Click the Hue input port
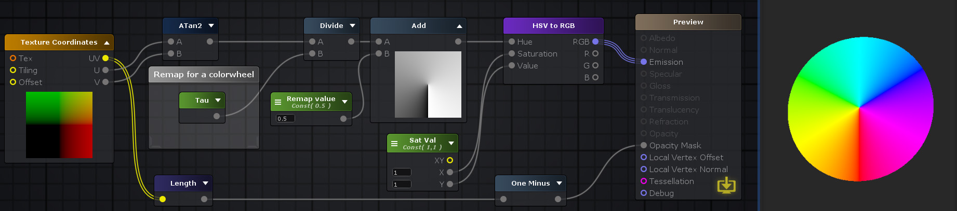The width and height of the screenshot is (957, 211). pos(512,41)
